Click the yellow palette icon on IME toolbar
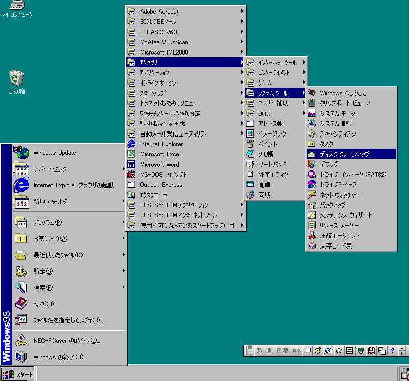 click(x=318, y=351)
